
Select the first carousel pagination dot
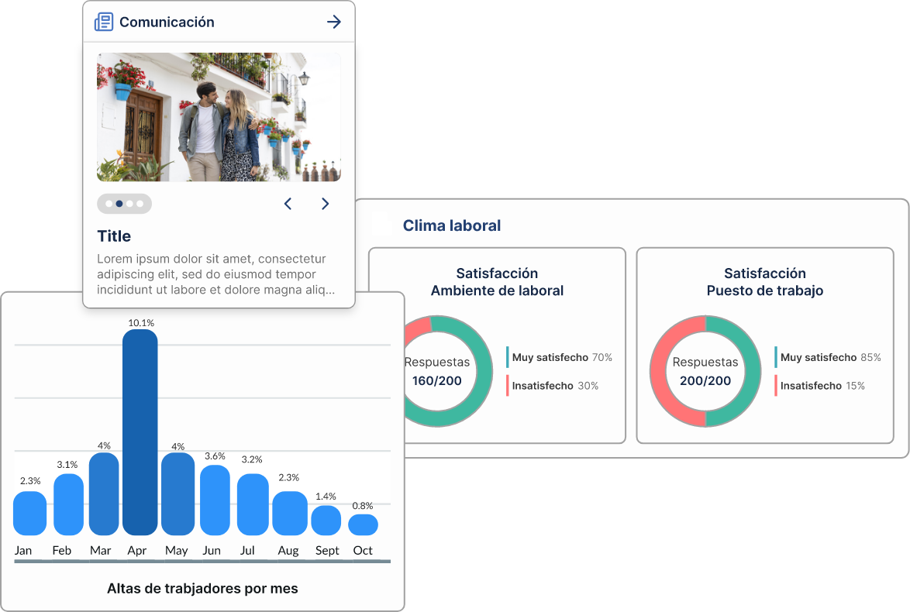click(x=109, y=204)
